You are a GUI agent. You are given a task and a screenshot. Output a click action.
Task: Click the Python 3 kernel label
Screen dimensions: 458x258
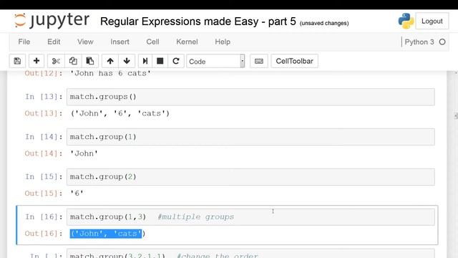click(419, 42)
